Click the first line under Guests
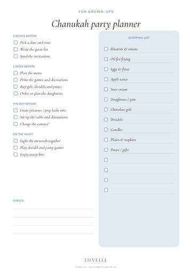 [x=53, y=209]
